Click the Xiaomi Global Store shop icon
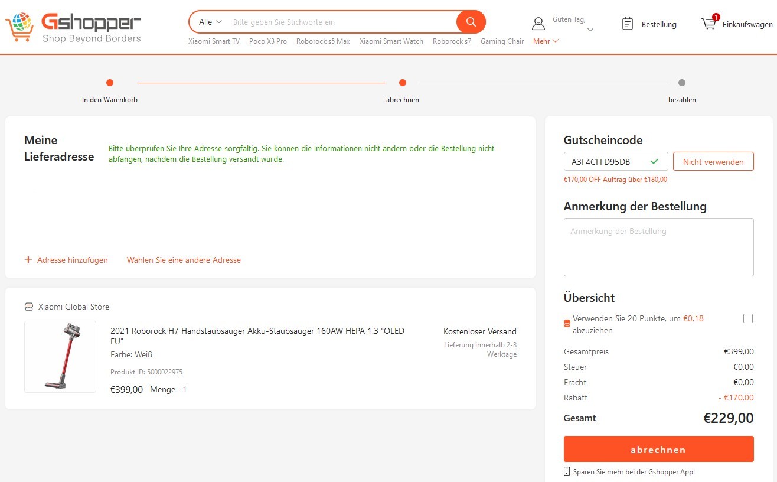Viewport: 777px width, 482px height. (29, 307)
